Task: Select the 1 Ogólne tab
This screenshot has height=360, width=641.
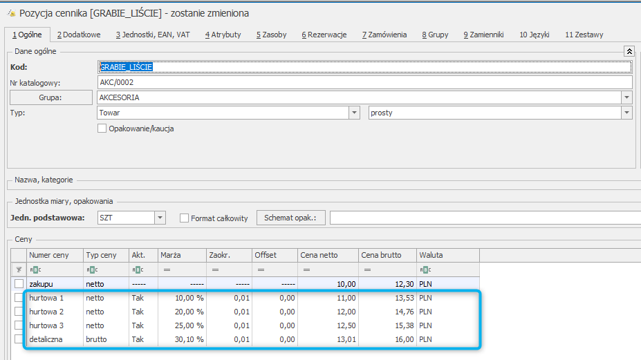Action: [27, 35]
